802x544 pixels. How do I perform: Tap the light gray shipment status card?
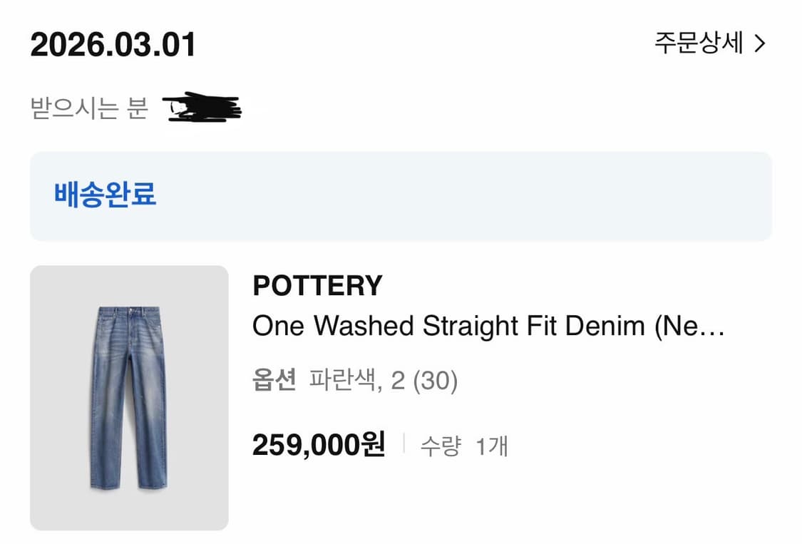pos(401,193)
